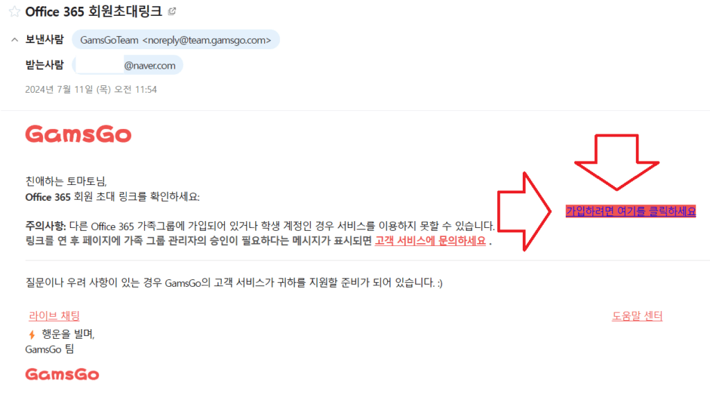The width and height of the screenshot is (710, 397).
Task: Follow the 고객 서비스에 문의하세요 link
Action: point(430,241)
